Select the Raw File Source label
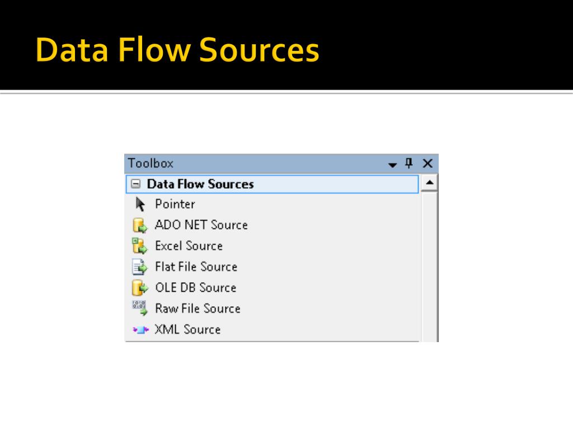 tap(198, 309)
